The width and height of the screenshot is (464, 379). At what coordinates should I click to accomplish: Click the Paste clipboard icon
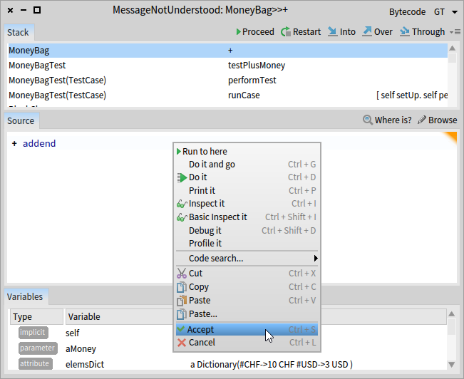182,301
